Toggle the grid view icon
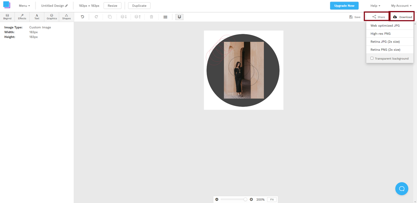This screenshot has height=203, width=417. 165,17
